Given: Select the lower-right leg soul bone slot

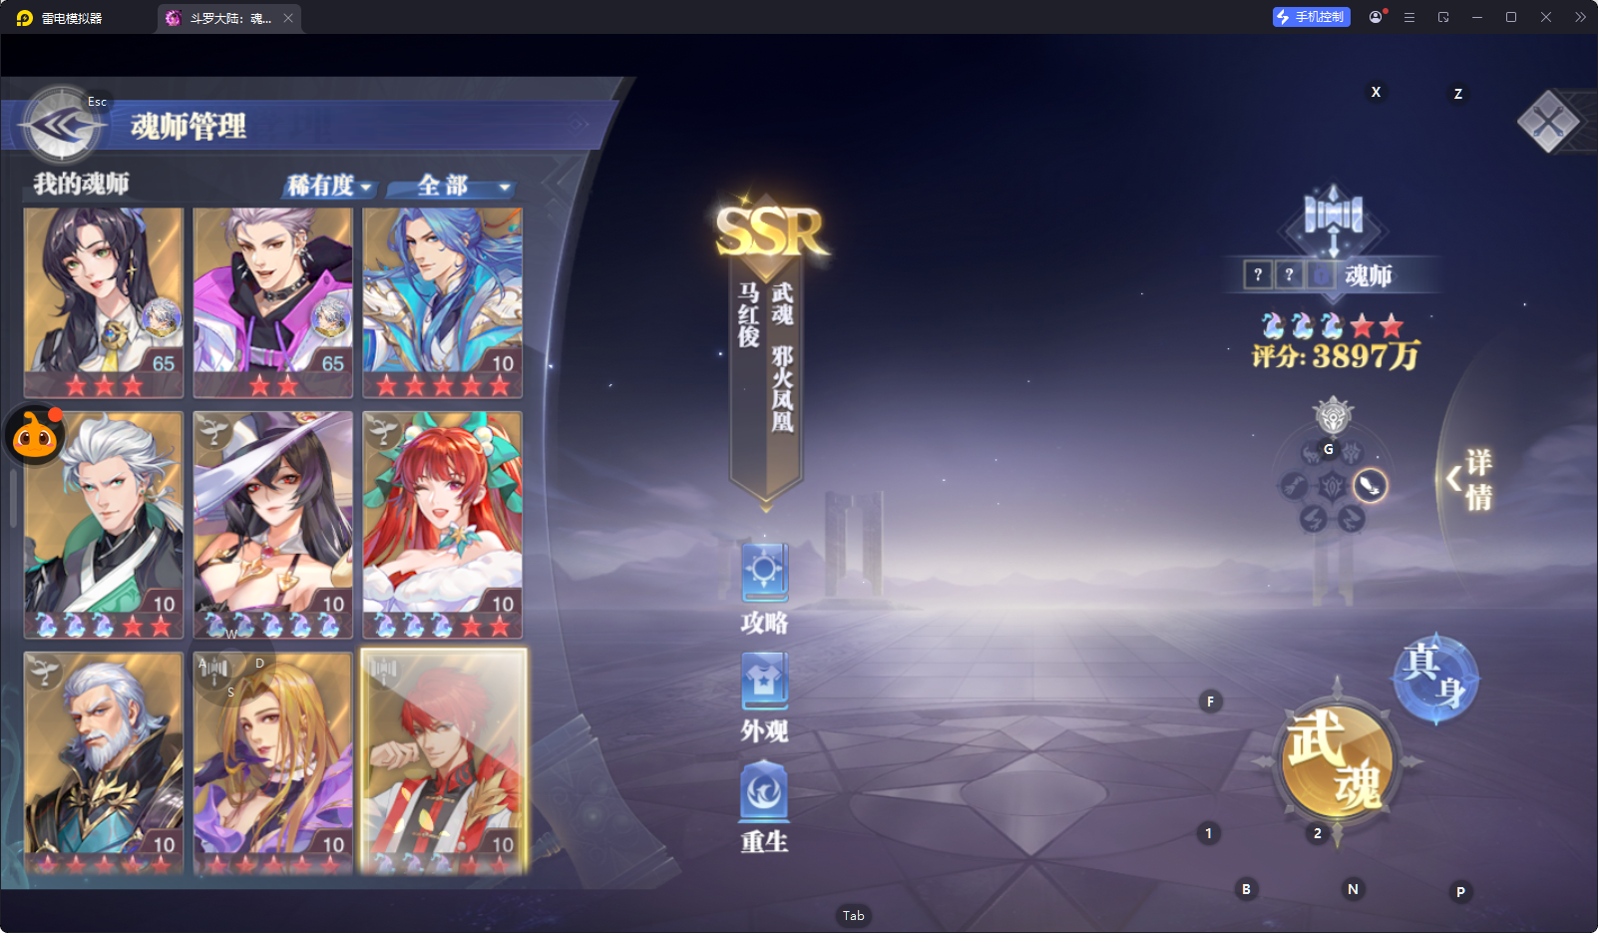Looking at the screenshot, I should point(1351,518).
